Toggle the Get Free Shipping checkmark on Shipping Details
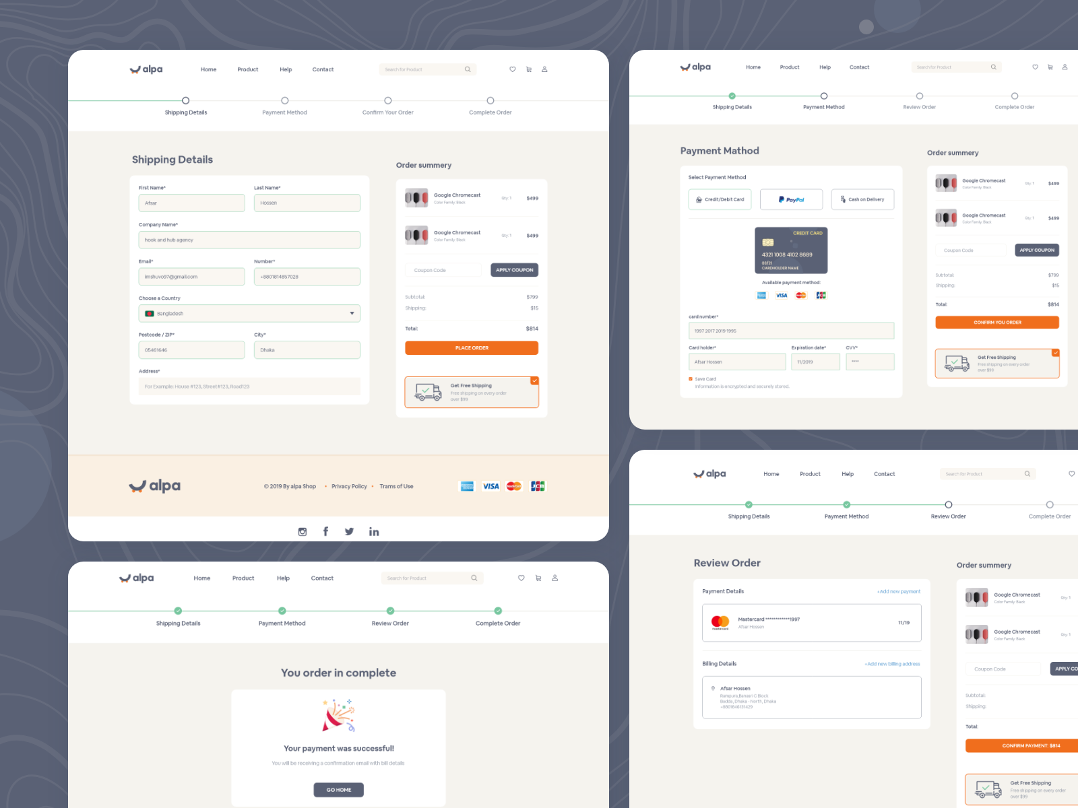 pos(534,380)
